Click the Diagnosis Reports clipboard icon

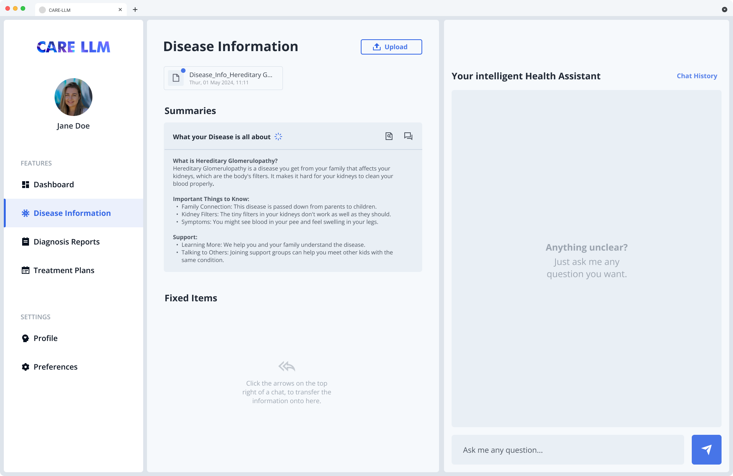pos(26,241)
